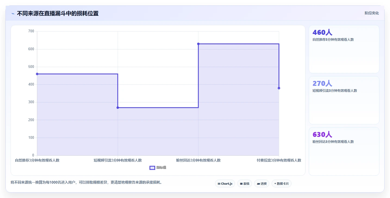Click the 460人 card value
Image resolution: width=390 pixels, height=198 pixels.
[322, 32]
